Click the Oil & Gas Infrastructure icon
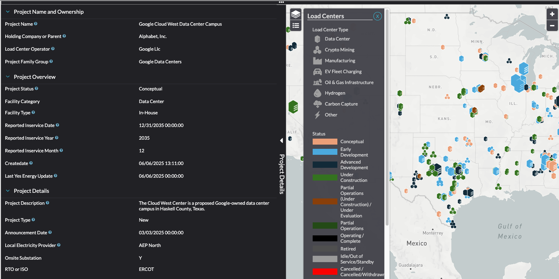 (x=318, y=83)
